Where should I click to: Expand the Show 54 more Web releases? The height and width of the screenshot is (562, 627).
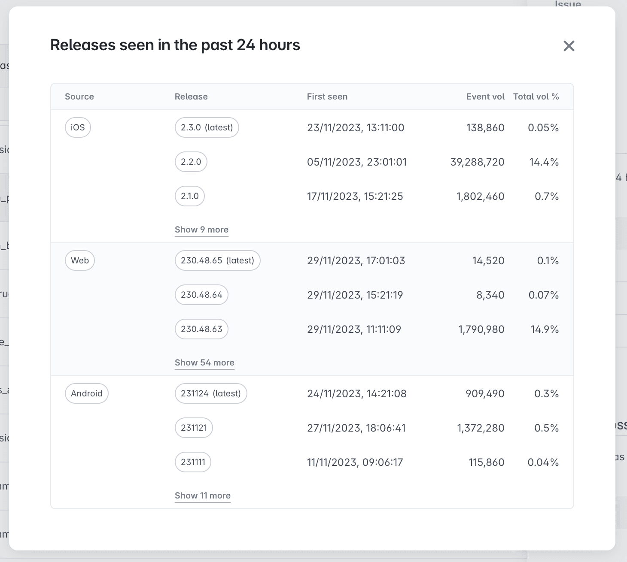[x=204, y=363]
